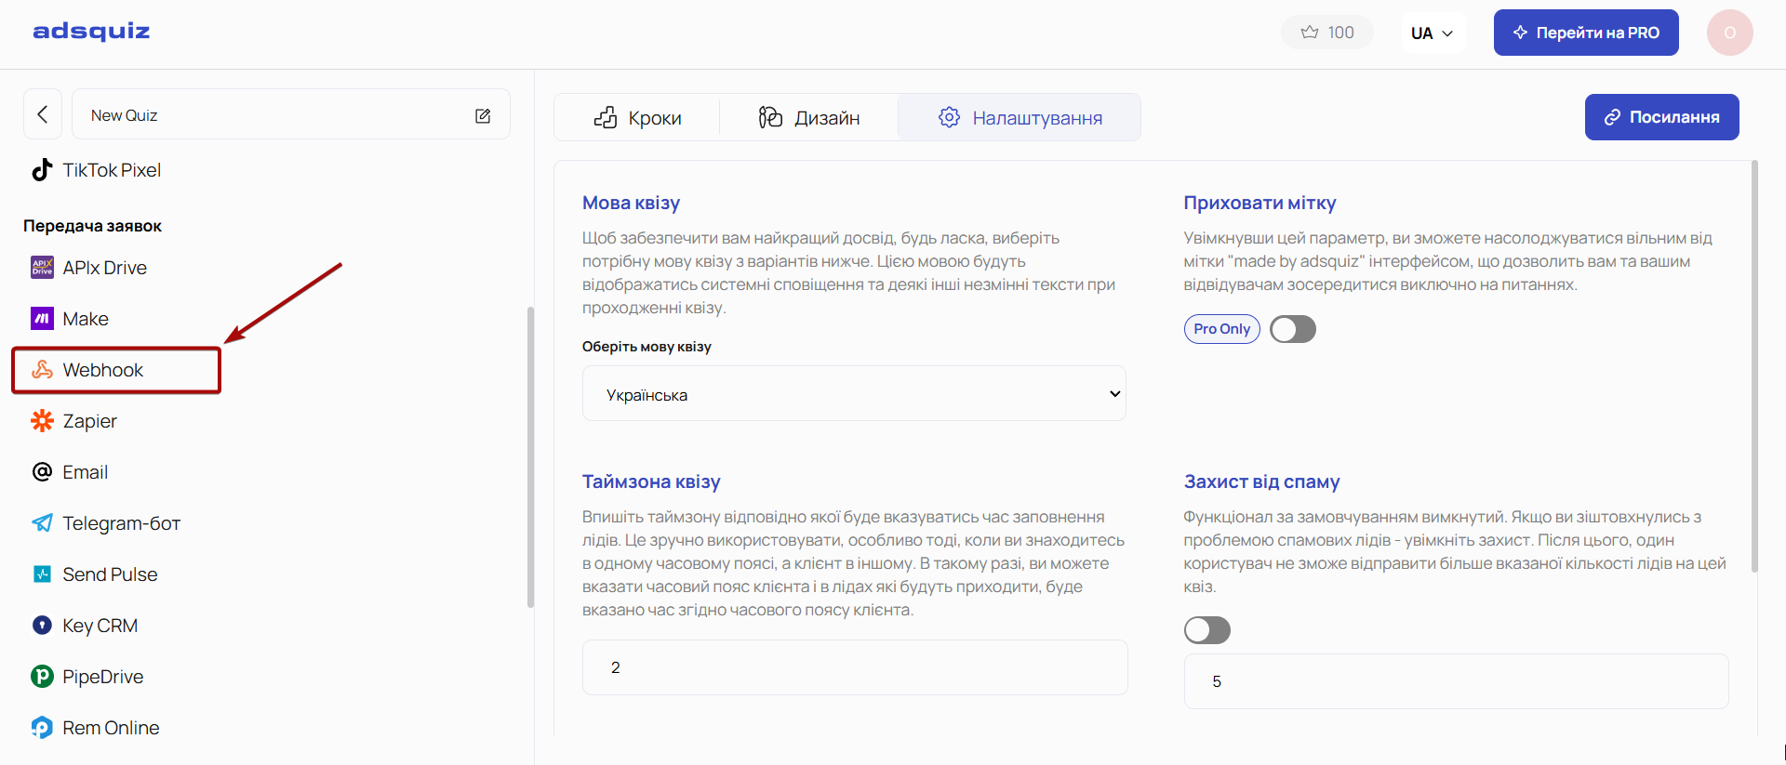The width and height of the screenshot is (1786, 765).
Task: Click the palette icon in Дизайн tab
Action: tap(770, 117)
